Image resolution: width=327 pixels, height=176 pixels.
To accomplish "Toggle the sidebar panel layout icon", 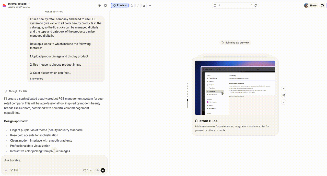I will click(x=106, y=5).
